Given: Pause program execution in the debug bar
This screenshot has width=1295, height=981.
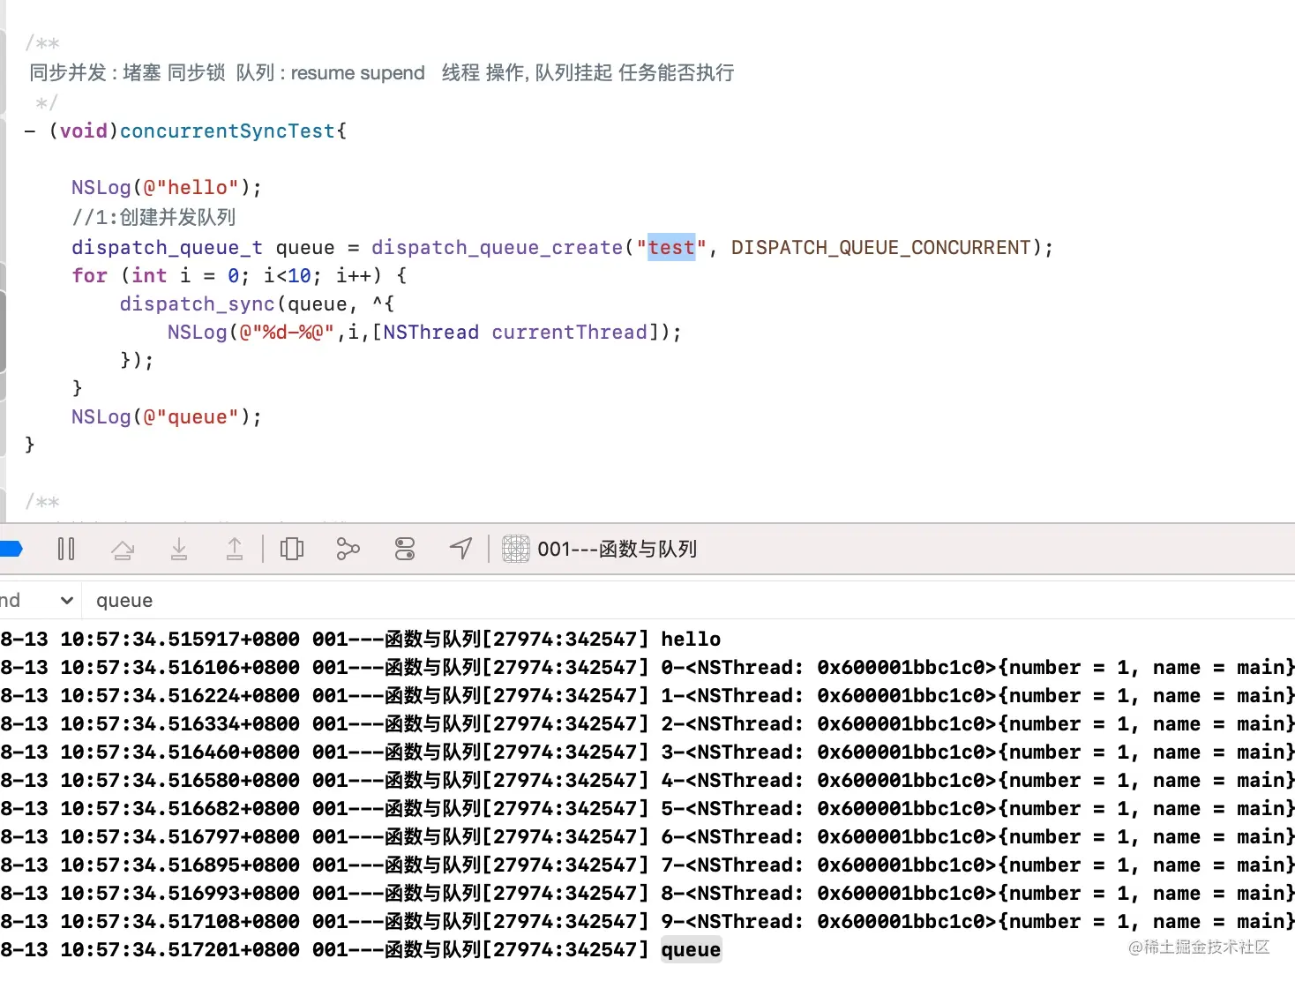Looking at the screenshot, I should (x=66, y=549).
